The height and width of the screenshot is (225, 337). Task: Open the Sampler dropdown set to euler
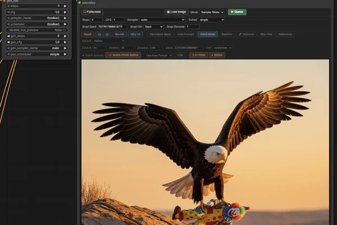[x=162, y=20]
